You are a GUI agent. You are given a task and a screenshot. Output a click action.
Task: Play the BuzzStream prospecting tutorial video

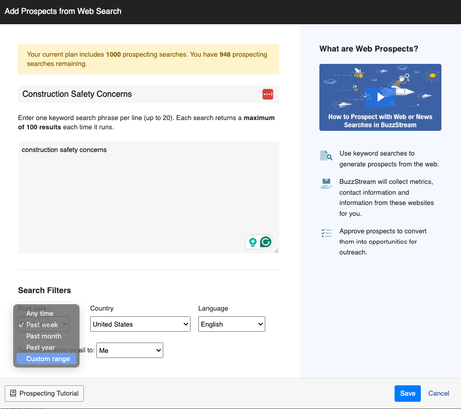381,97
